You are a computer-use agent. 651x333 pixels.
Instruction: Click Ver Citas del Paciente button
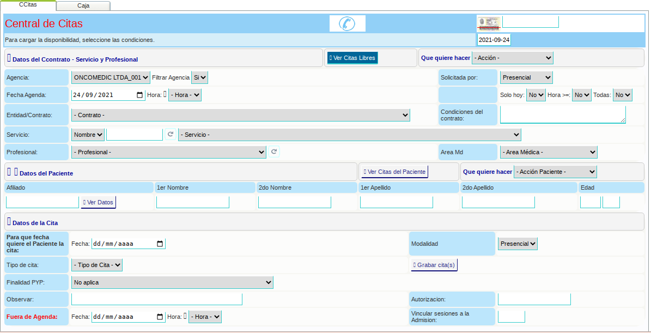click(394, 172)
